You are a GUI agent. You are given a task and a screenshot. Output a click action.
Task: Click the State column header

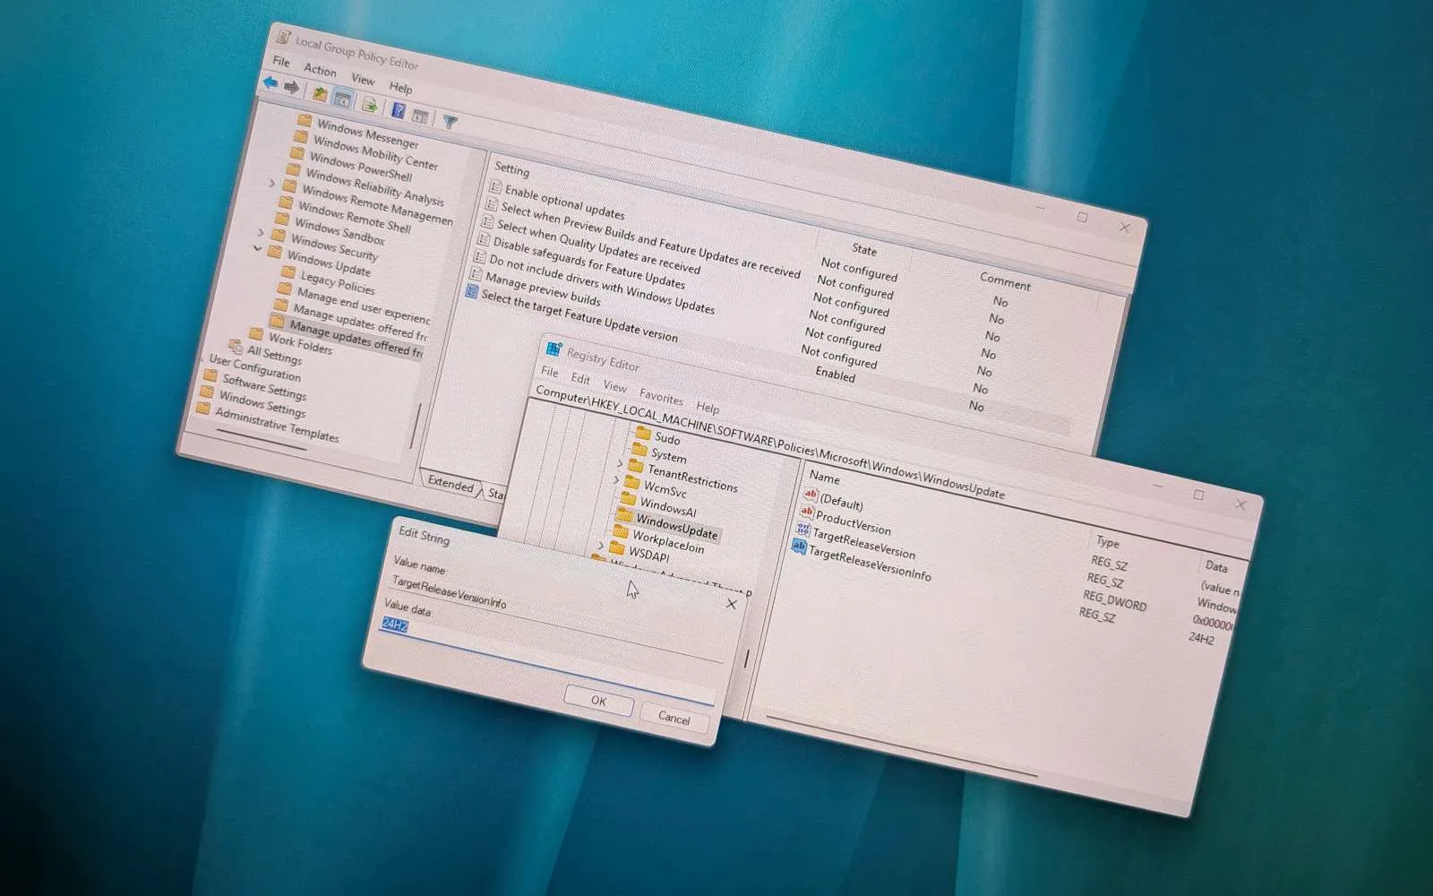[864, 249]
